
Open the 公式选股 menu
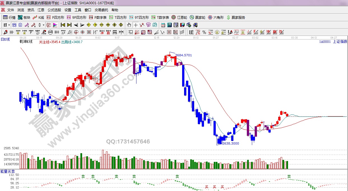[54, 10]
